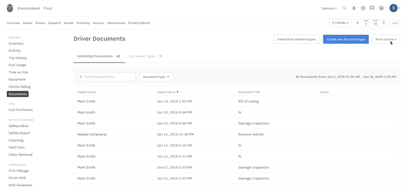The width and height of the screenshot is (407, 188).
Task: Open the Drivers nav item
Action: click(40, 23)
